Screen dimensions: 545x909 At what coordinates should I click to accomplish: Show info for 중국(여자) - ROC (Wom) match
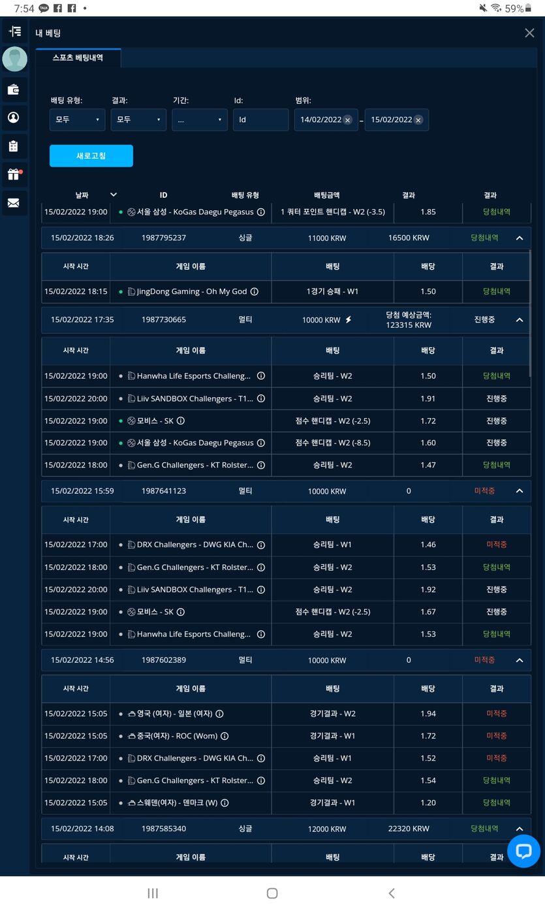coord(225,736)
